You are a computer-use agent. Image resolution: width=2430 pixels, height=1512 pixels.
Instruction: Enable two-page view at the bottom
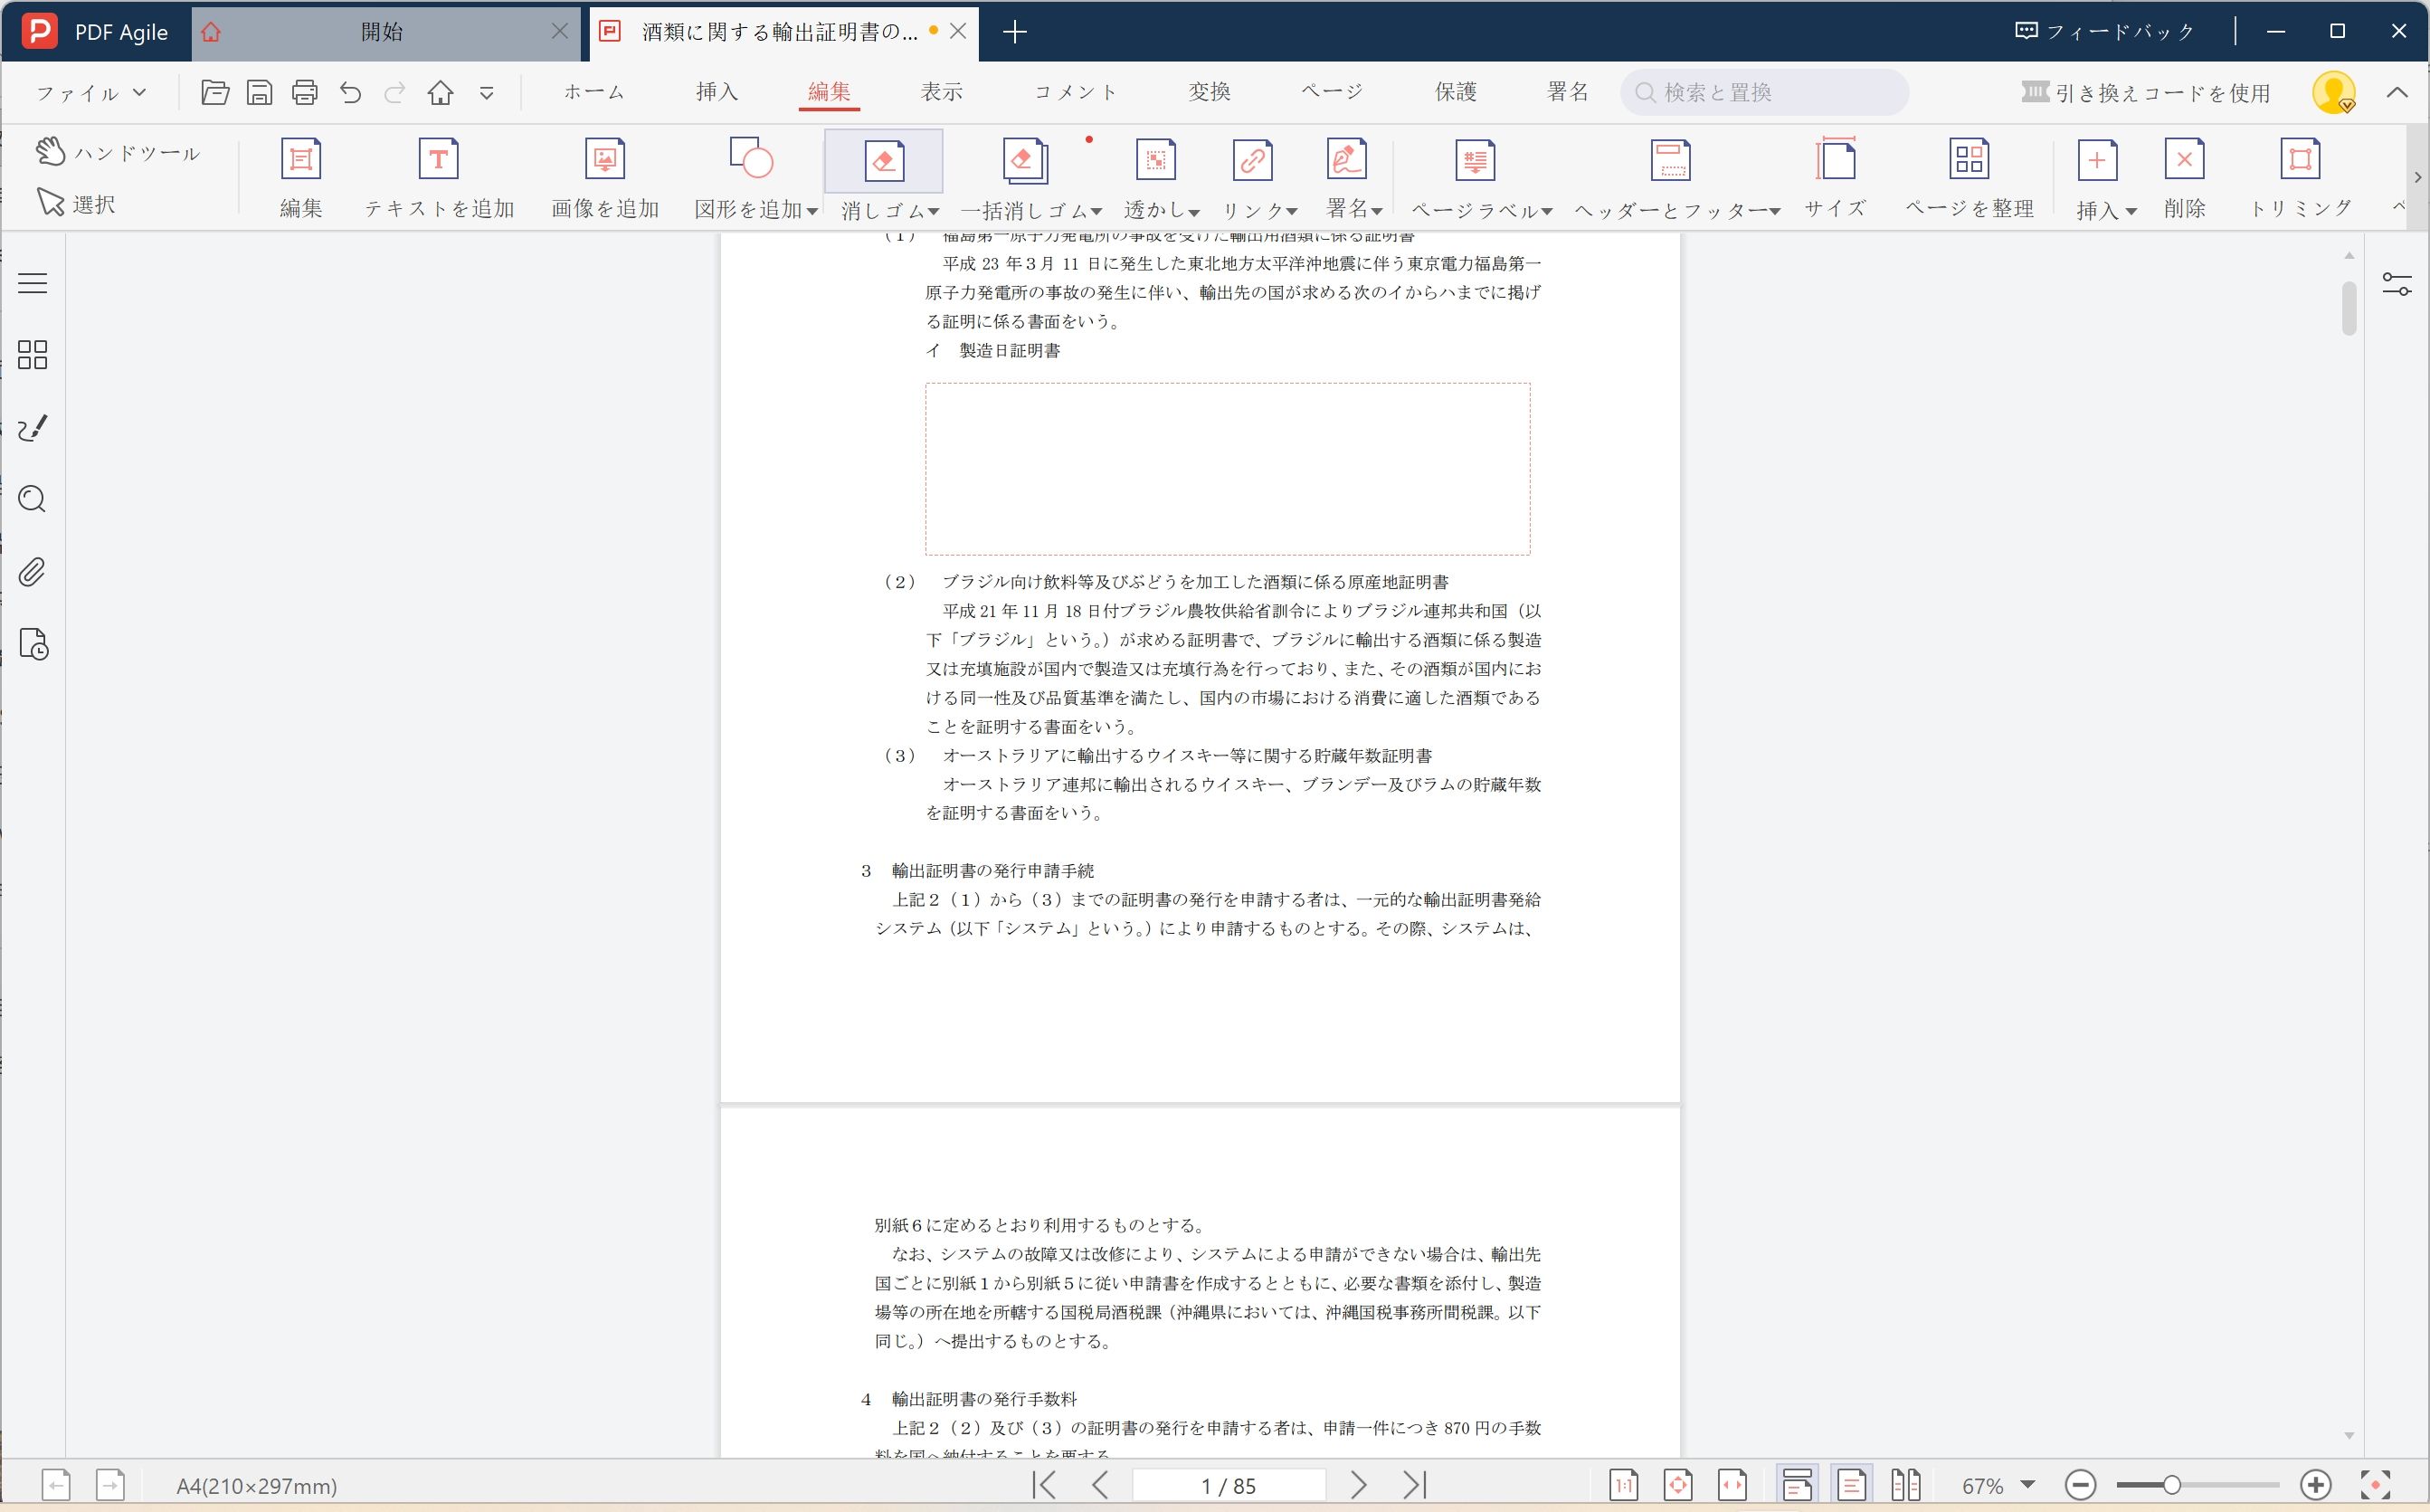[1904, 1485]
